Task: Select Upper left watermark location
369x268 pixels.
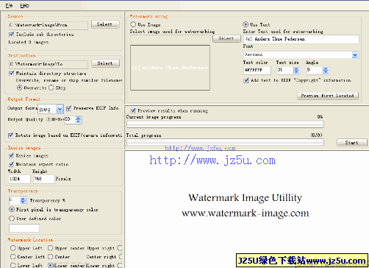Action: (x=13, y=248)
